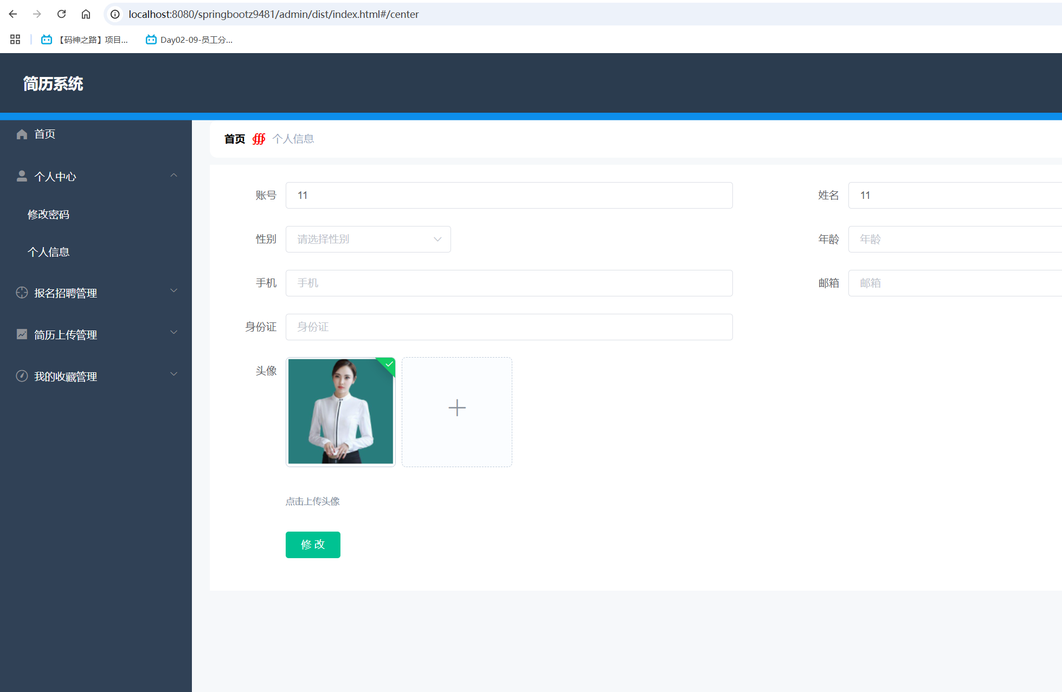This screenshot has width=1062, height=692.
Task: Click the 点击上传头像 hint text
Action: pos(313,501)
